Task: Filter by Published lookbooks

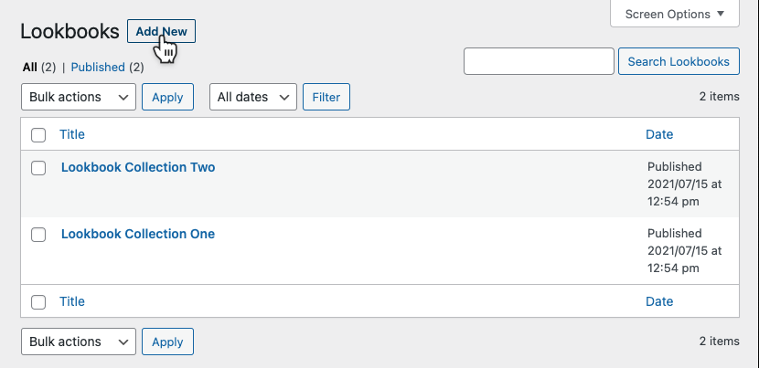Action: click(x=97, y=67)
